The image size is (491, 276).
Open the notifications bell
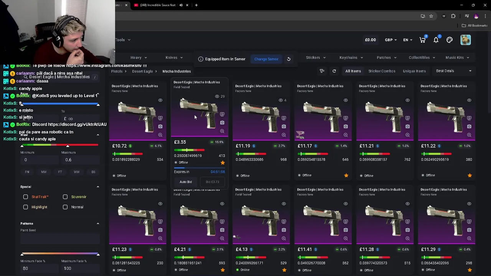tap(436, 40)
